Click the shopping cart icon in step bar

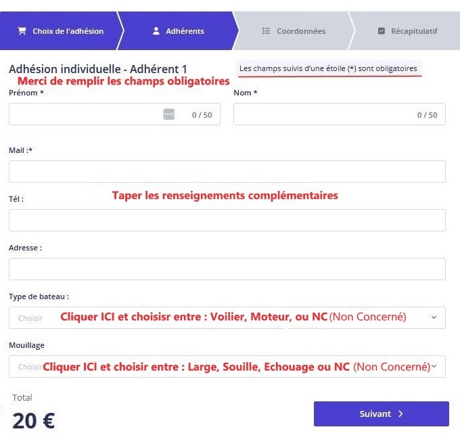pyautogui.click(x=22, y=31)
